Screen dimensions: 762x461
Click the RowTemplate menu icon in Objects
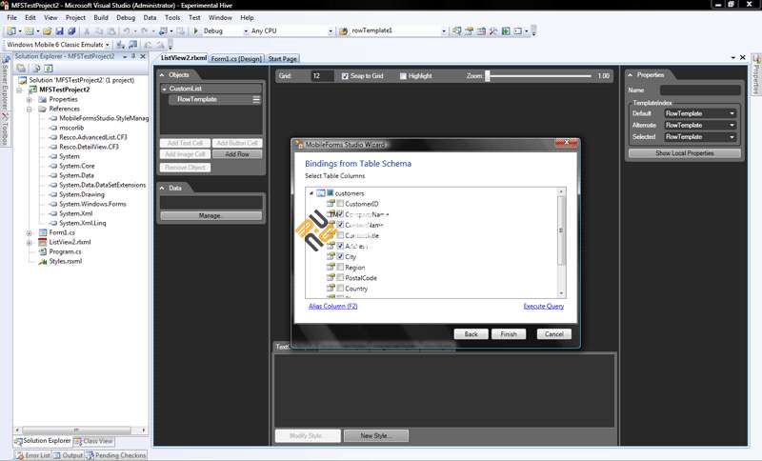coord(255,99)
